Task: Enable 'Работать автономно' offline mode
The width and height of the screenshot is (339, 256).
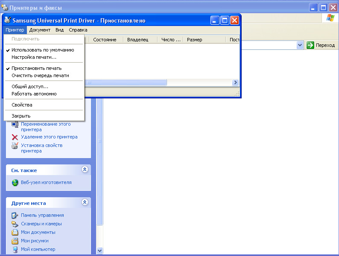Action: pos(34,94)
